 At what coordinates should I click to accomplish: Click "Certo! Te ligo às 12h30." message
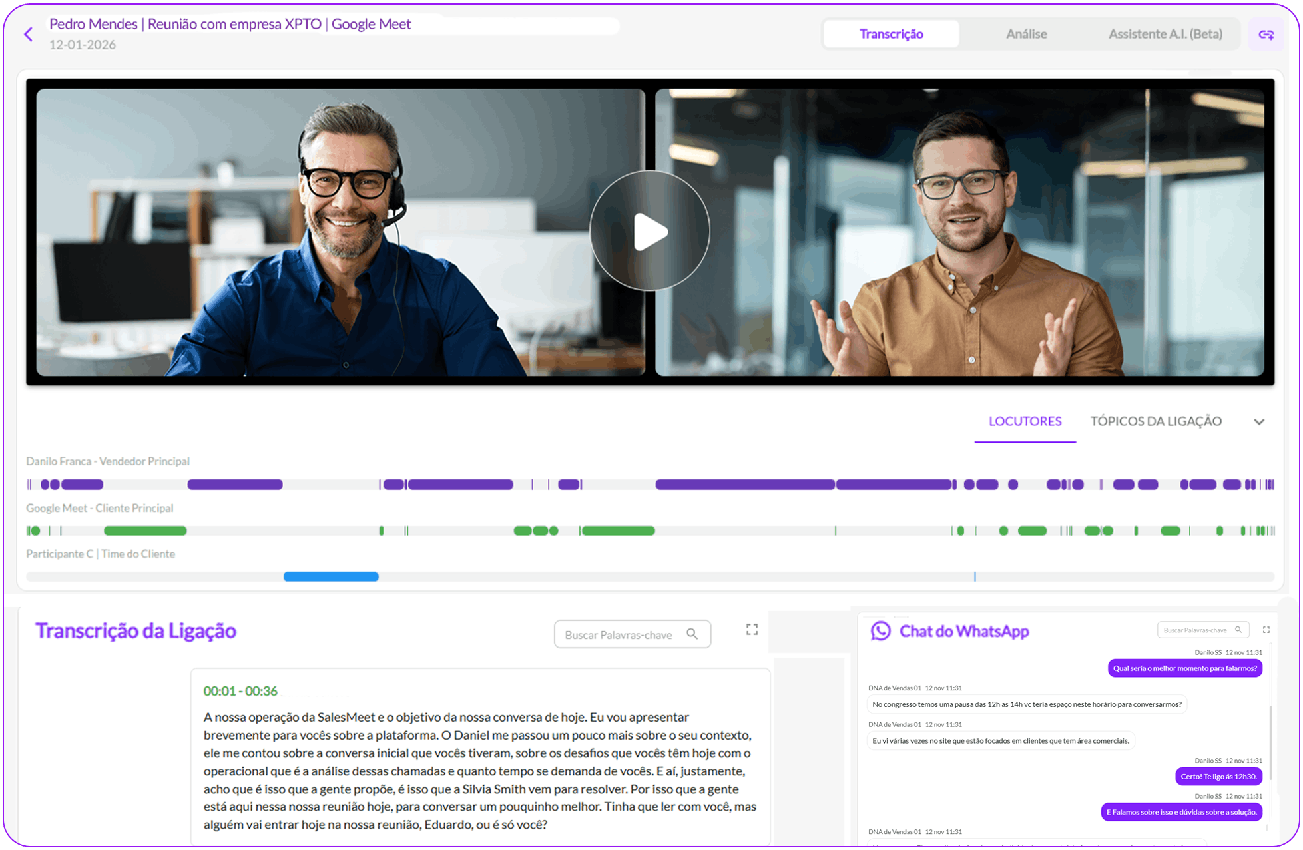(x=1218, y=776)
